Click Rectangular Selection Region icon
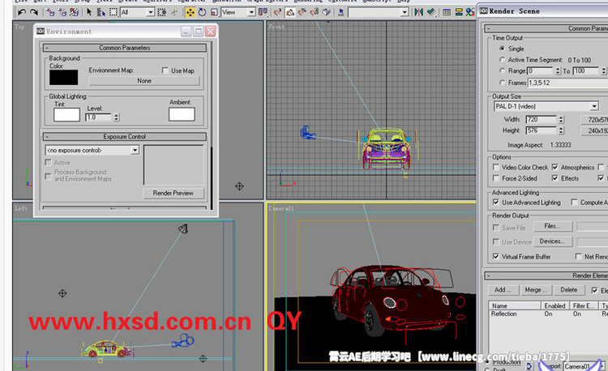This screenshot has height=371, width=608. 113,12
